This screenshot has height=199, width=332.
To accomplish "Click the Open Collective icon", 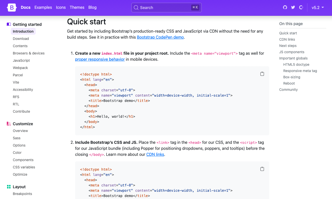I will pos(301,8).
